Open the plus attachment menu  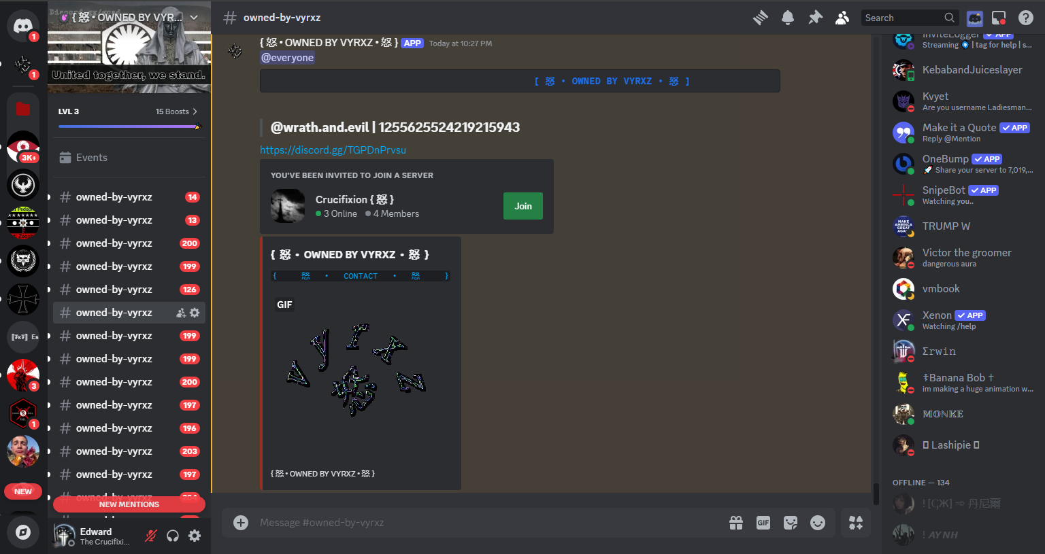click(241, 522)
